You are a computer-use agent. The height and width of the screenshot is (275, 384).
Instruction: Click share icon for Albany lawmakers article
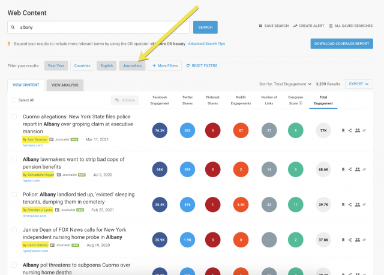coord(350,169)
